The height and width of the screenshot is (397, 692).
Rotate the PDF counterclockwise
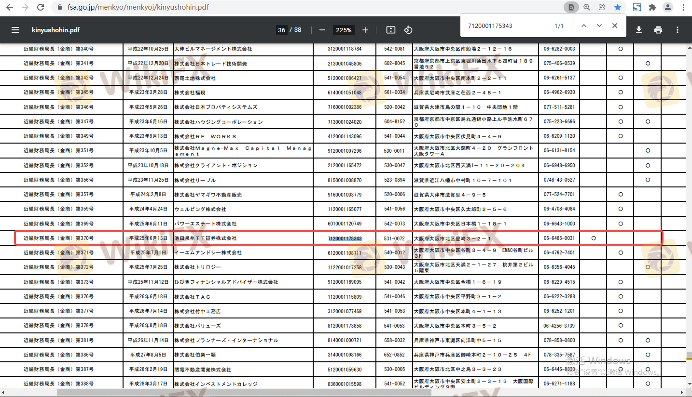[x=408, y=30]
